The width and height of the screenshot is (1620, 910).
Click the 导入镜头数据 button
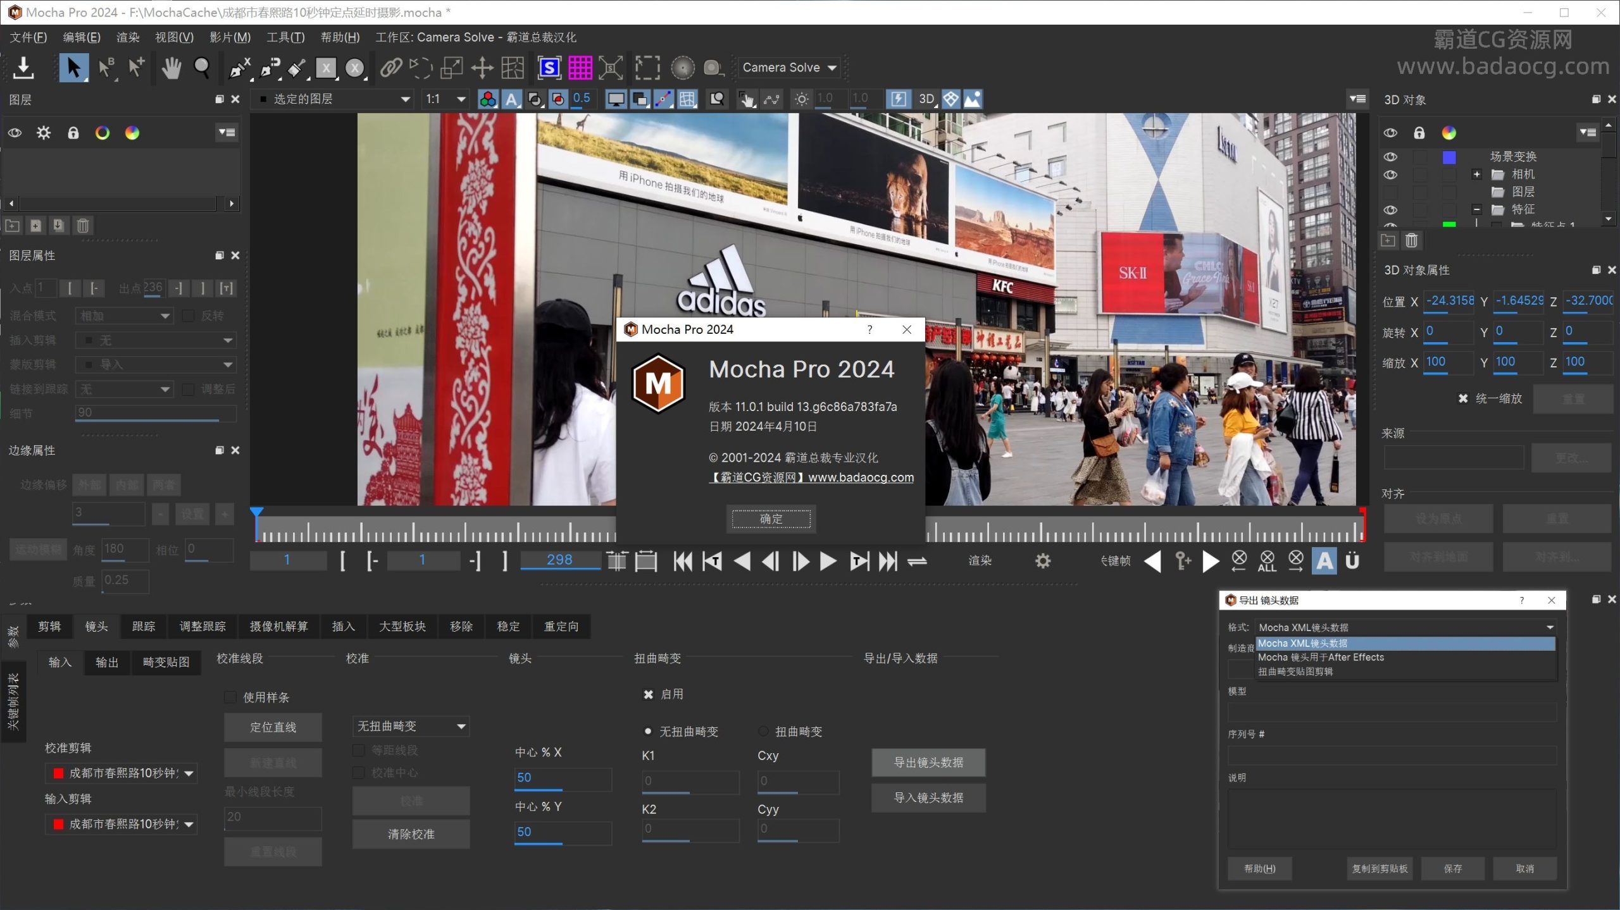point(929,798)
